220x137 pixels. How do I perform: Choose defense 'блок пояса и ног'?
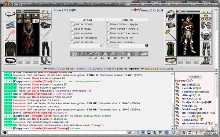point(108,37)
